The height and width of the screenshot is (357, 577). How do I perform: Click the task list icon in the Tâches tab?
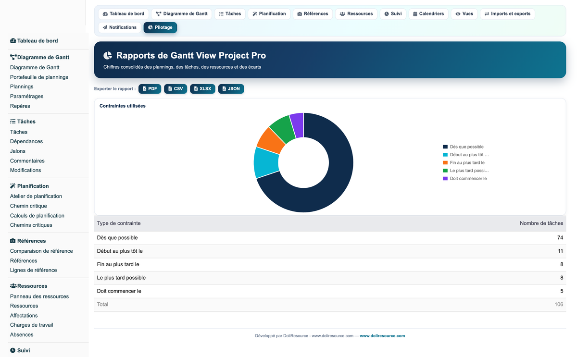221,14
